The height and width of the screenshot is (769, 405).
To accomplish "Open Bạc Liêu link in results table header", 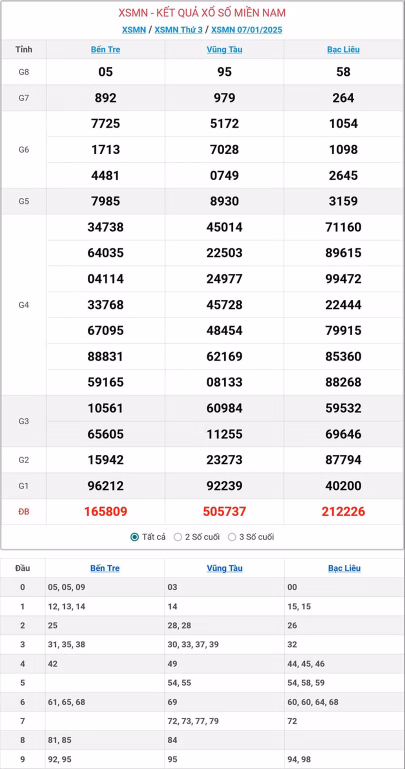I will (343, 49).
